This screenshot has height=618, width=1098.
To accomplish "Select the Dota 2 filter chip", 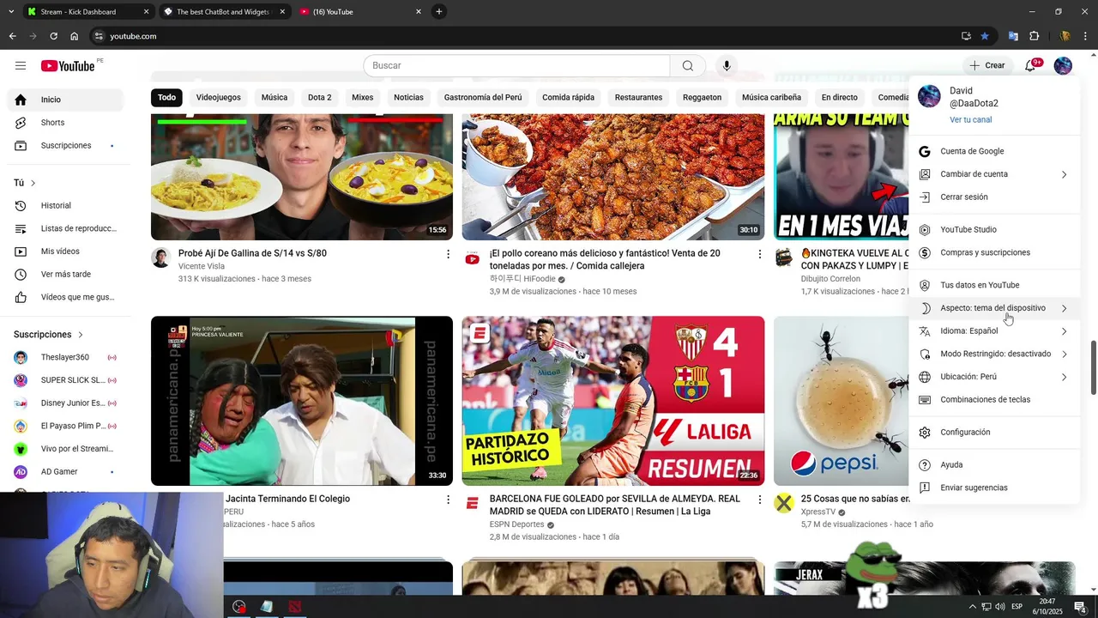I will [x=320, y=98].
